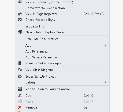Click the source control add icon
This screenshot has width=123, height=112.
[x=20, y=89]
